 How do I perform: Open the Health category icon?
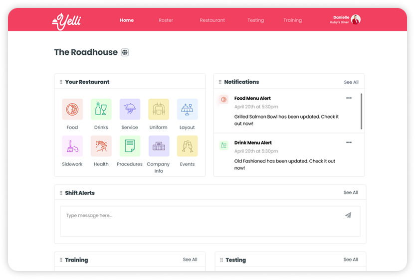[101, 146]
